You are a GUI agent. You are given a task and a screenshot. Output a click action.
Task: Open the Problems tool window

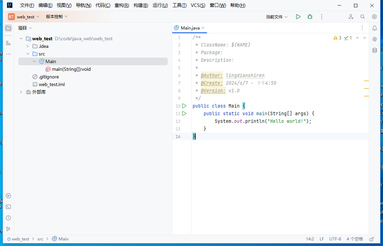pyautogui.click(x=8, y=218)
